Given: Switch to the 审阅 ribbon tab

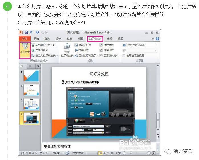Looking at the screenshot, I should coord(109,39).
